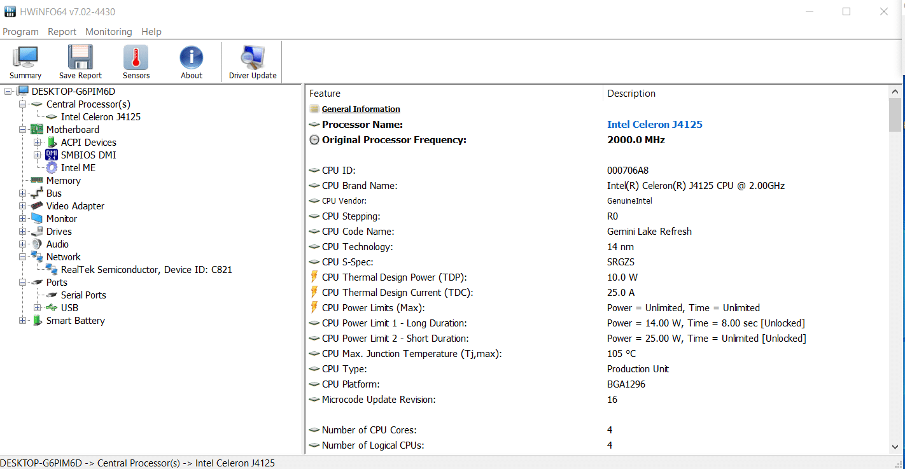Click the Description column header
The height and width of the screenshot is (469, 905).
(745, 94)
